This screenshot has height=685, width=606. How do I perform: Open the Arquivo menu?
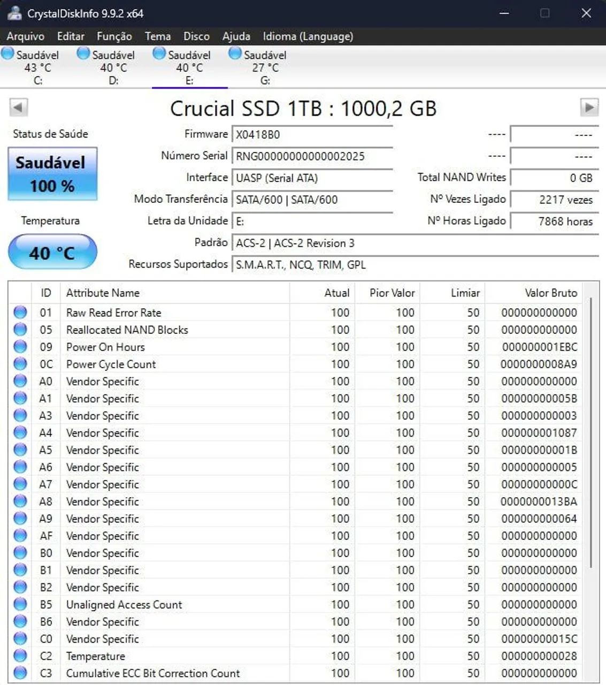tap(25, 36)
